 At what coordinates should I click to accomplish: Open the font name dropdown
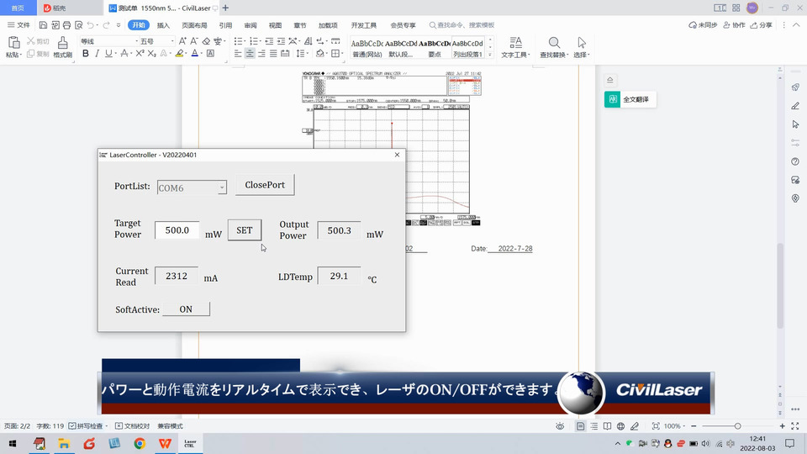click(136, 41)
